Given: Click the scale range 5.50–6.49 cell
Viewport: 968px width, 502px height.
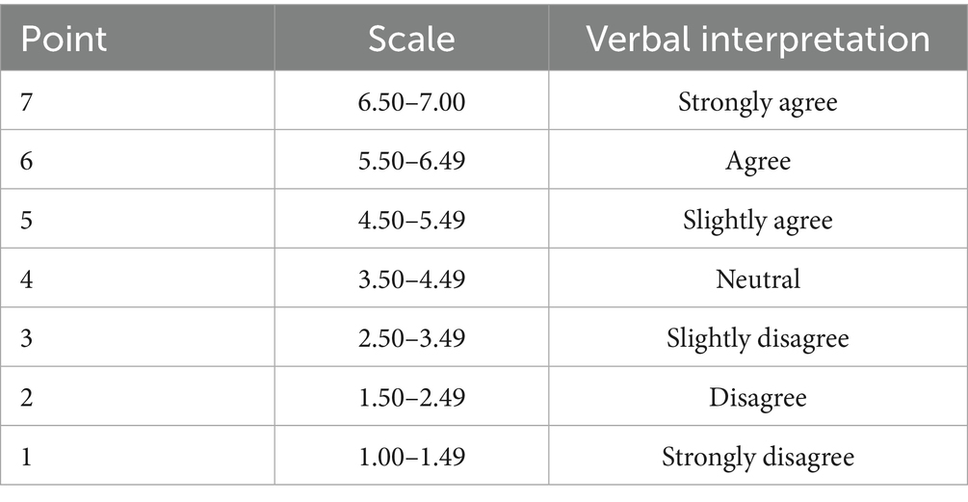Looking at the screenshot, I should (411, 160).
